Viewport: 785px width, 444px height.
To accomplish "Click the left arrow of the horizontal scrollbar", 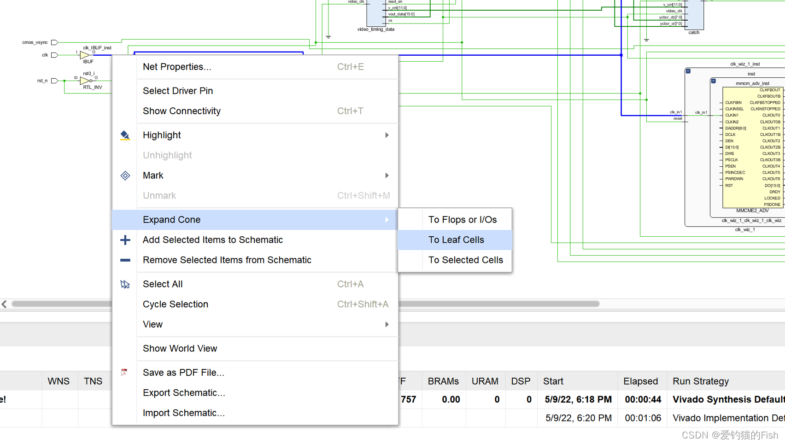I will pyautogui.click(x=4, y=304).
